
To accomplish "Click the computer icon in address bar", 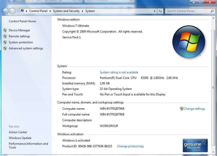I will [22, 11].
